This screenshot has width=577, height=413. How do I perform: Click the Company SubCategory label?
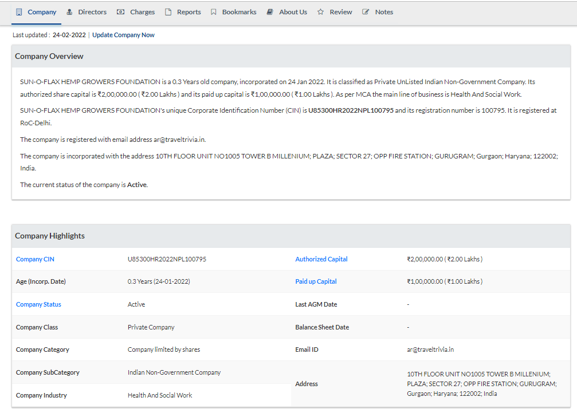pos(48,372)
